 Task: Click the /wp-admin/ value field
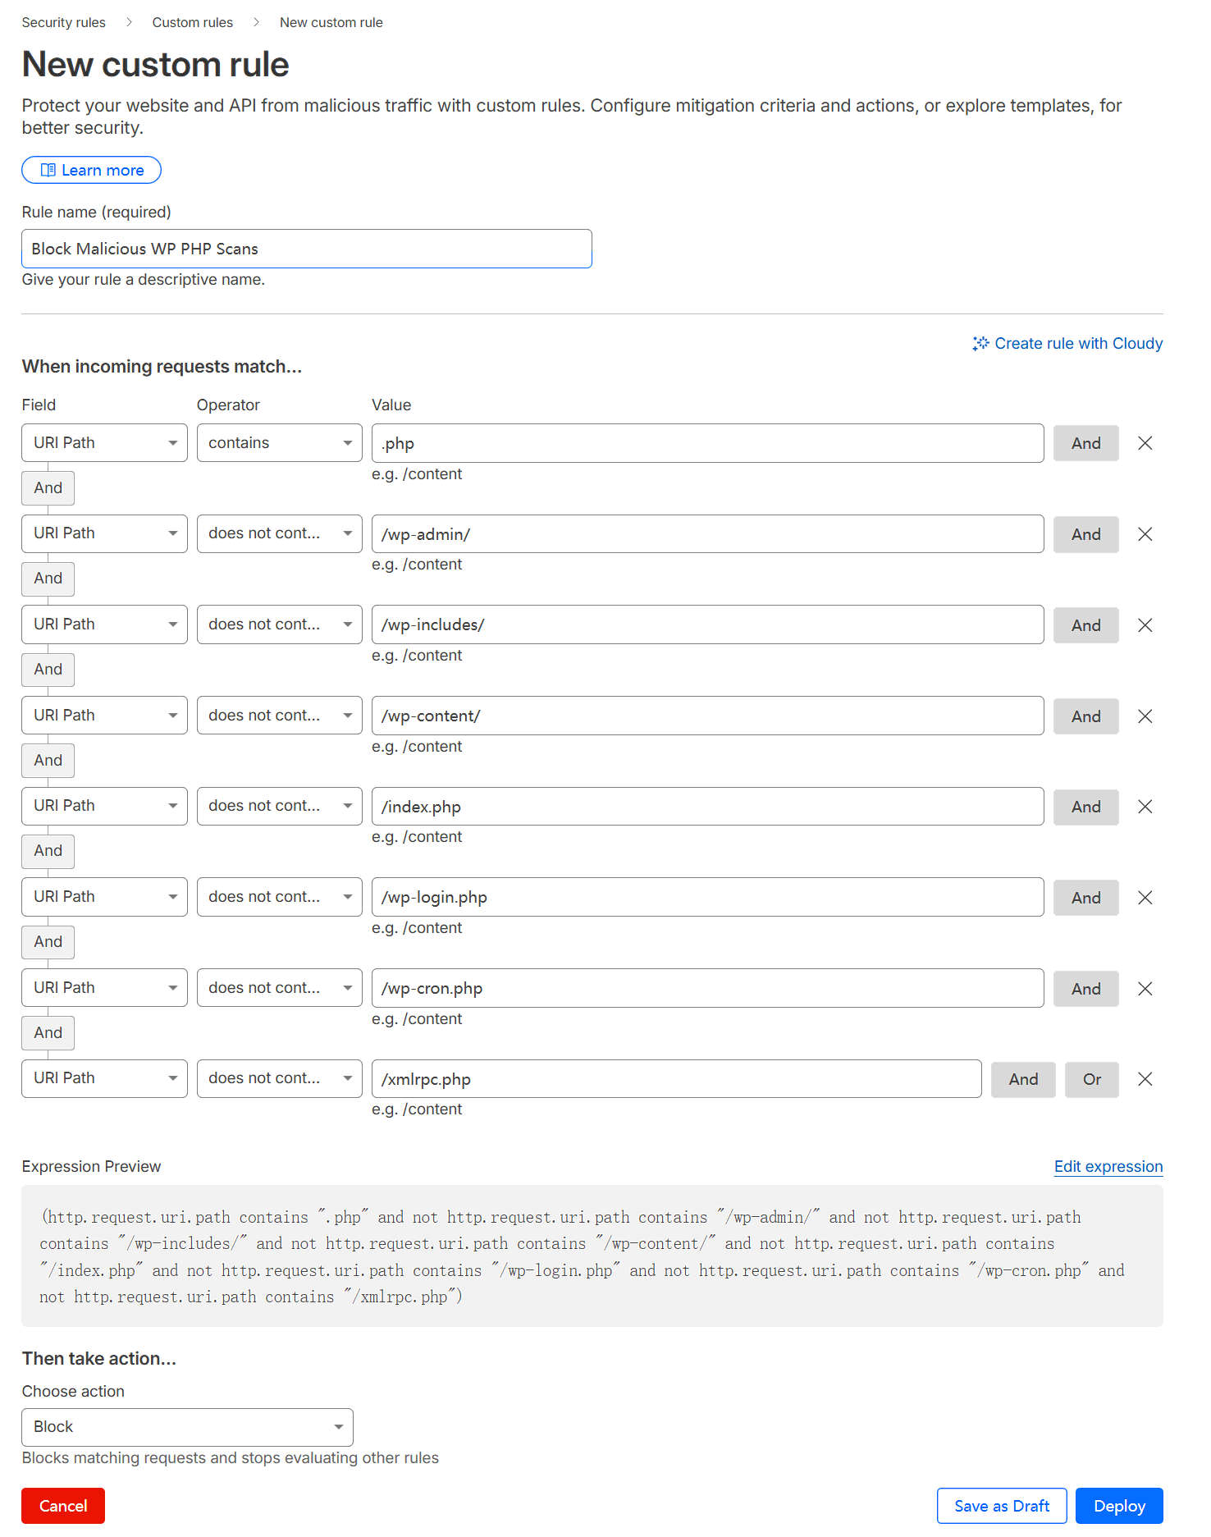(707, 534)
